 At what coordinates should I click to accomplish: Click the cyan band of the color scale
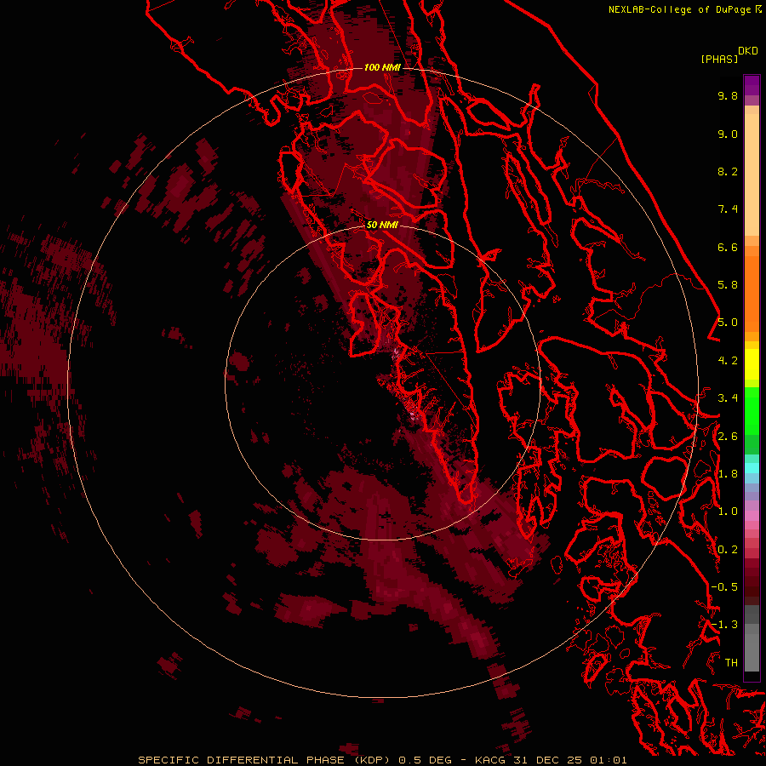coord(752,467)
